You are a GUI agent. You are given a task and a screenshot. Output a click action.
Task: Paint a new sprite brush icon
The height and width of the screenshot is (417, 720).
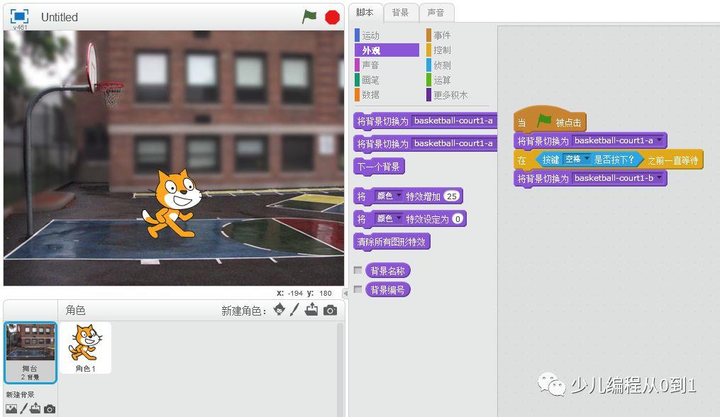294,310
